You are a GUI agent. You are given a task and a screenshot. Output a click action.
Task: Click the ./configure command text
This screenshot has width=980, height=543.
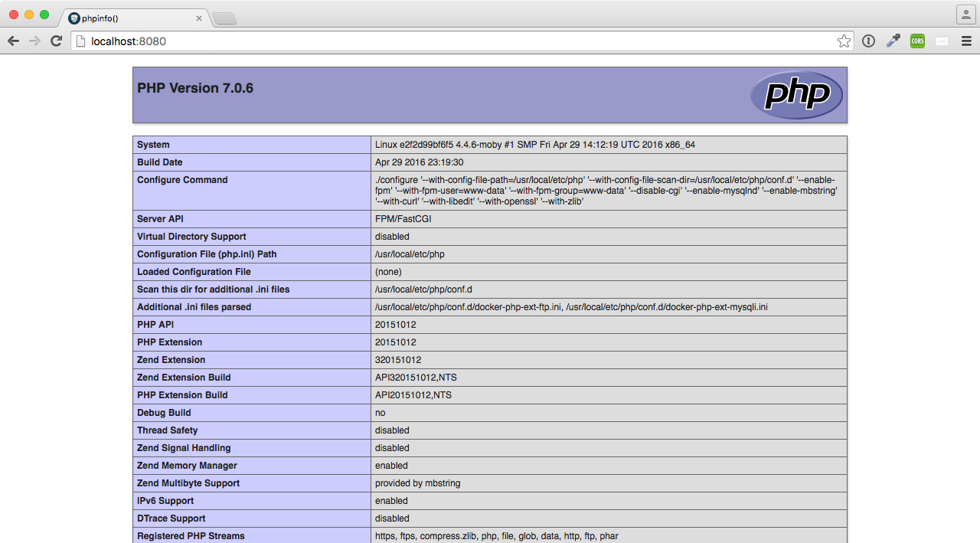click(x=606, y=191)
